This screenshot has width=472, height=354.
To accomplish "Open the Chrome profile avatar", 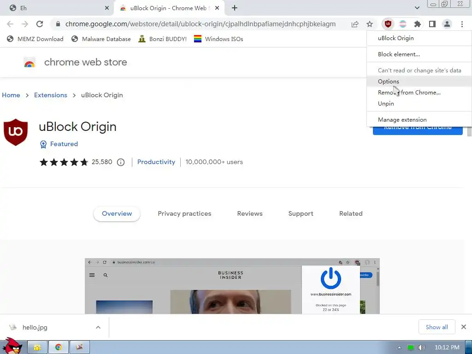I will 447,24.
